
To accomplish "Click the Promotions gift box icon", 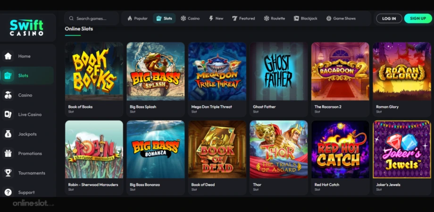I will pyautogui.click(x=8, y=154).
